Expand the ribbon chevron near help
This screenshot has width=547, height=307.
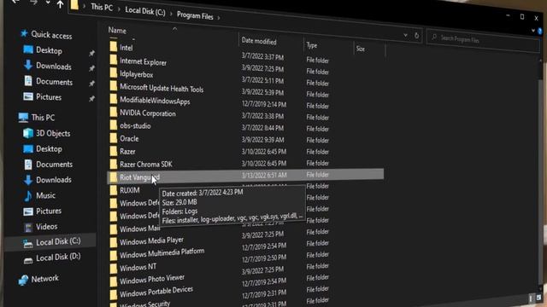pos(532,31)
